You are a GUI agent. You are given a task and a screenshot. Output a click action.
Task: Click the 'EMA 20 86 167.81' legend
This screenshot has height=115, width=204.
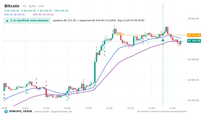[x=15, y=15]
